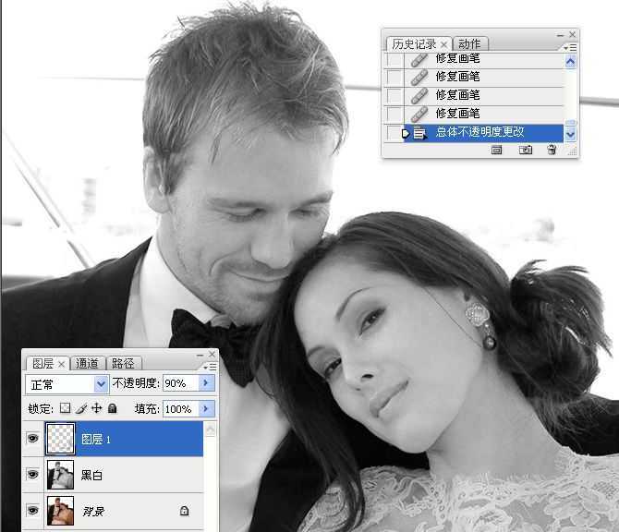Hide the 黑白 layer
This screenshot has height=532, width=619.
tap(32, 474)
